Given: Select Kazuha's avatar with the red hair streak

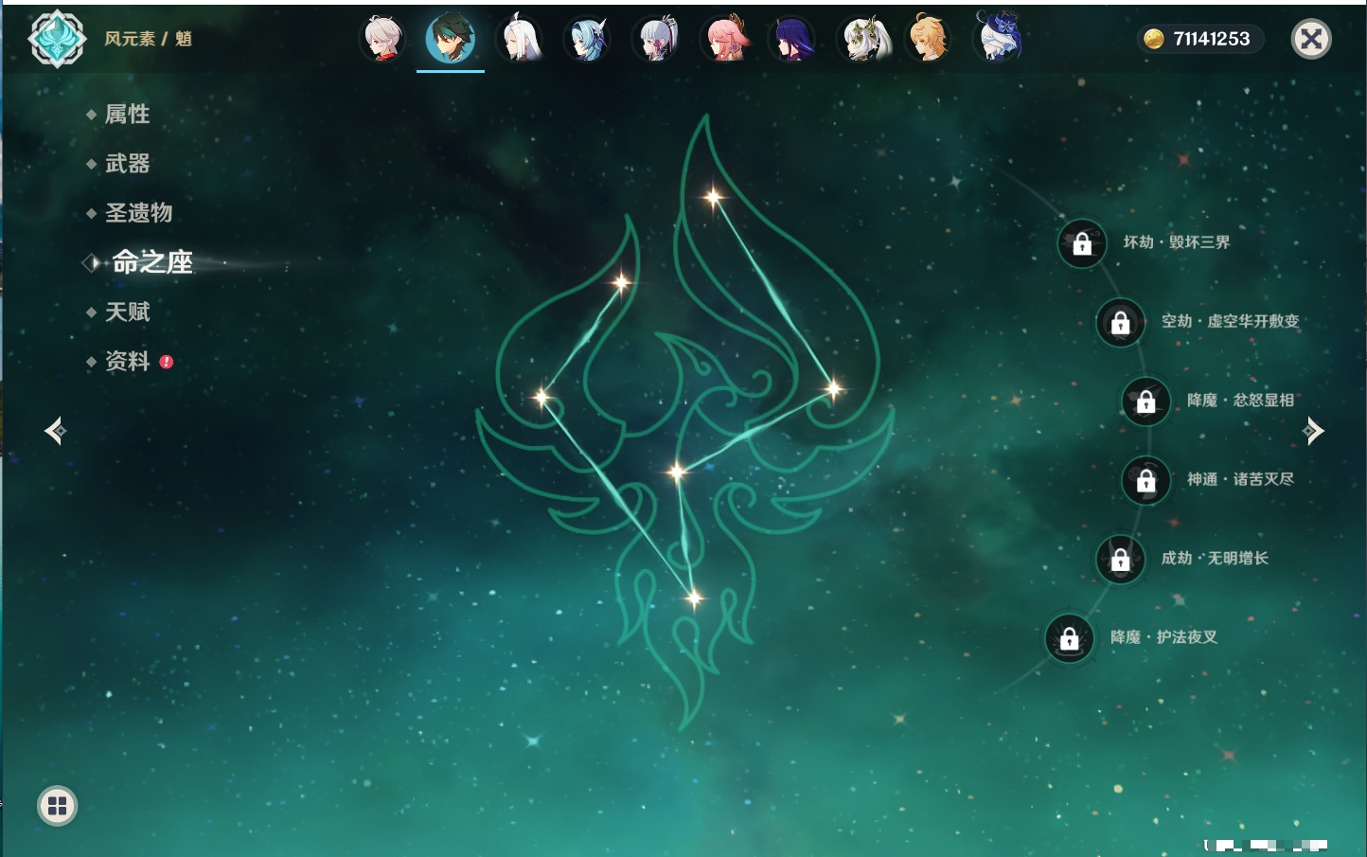Looking at the screenshot, I should pyautogui.click(x=383, y=39).
